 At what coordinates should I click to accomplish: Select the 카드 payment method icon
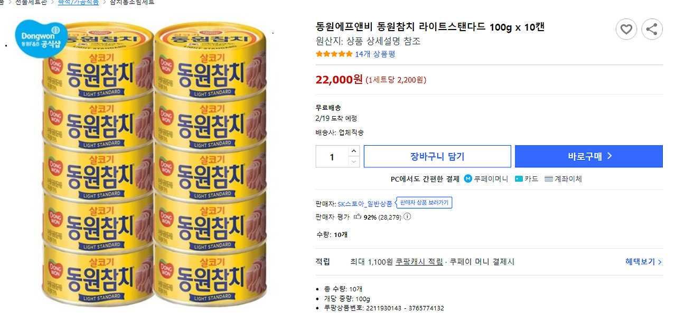coord(519,178)
